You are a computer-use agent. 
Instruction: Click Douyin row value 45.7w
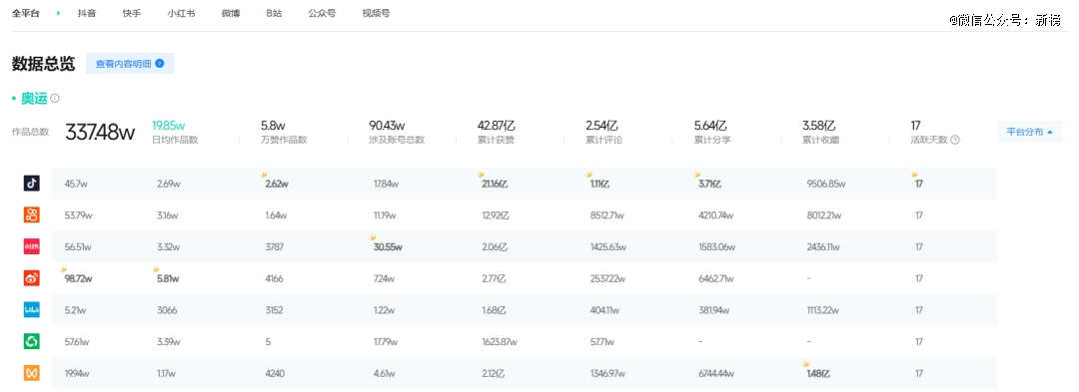[77, 184]
